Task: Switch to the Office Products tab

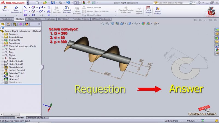Action: [x=101, y=19]
